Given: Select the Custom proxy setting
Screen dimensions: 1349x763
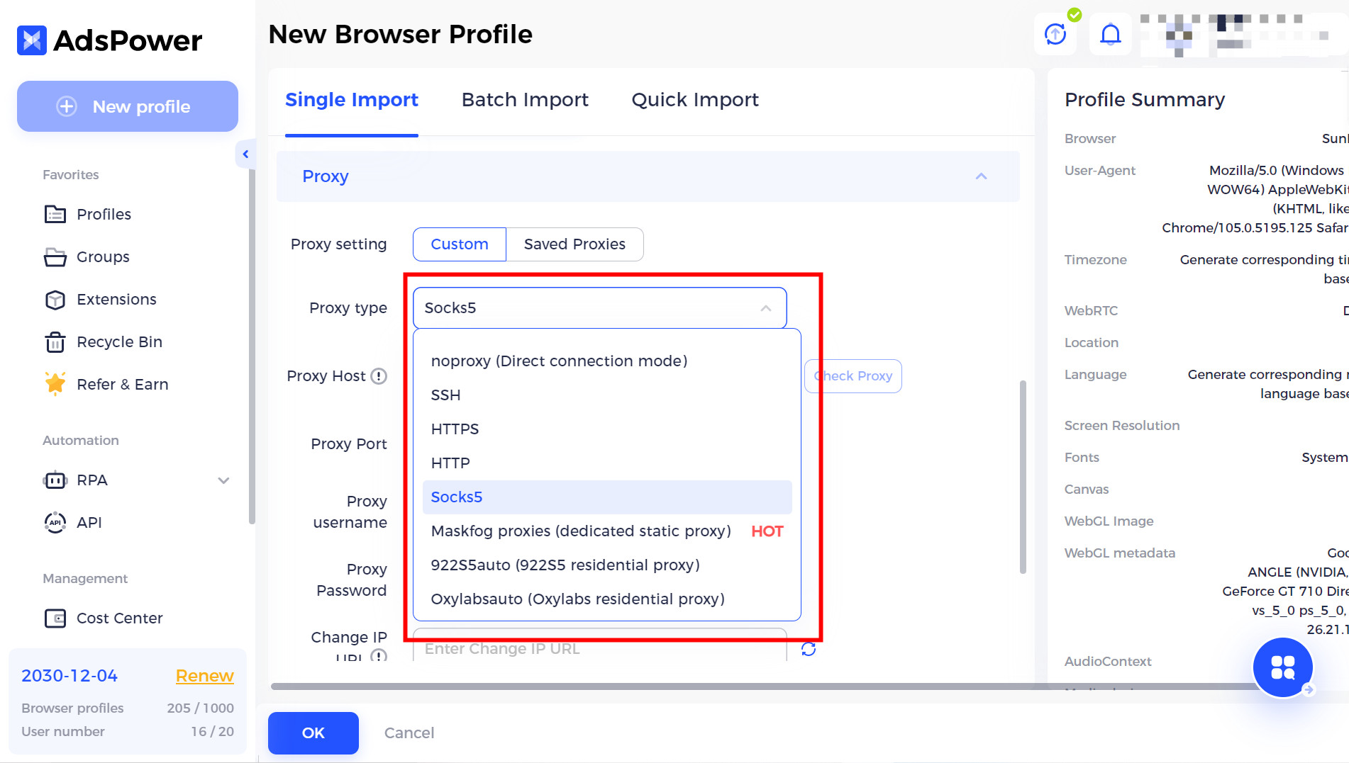Looking at the screenshot, I should [460, 244].
